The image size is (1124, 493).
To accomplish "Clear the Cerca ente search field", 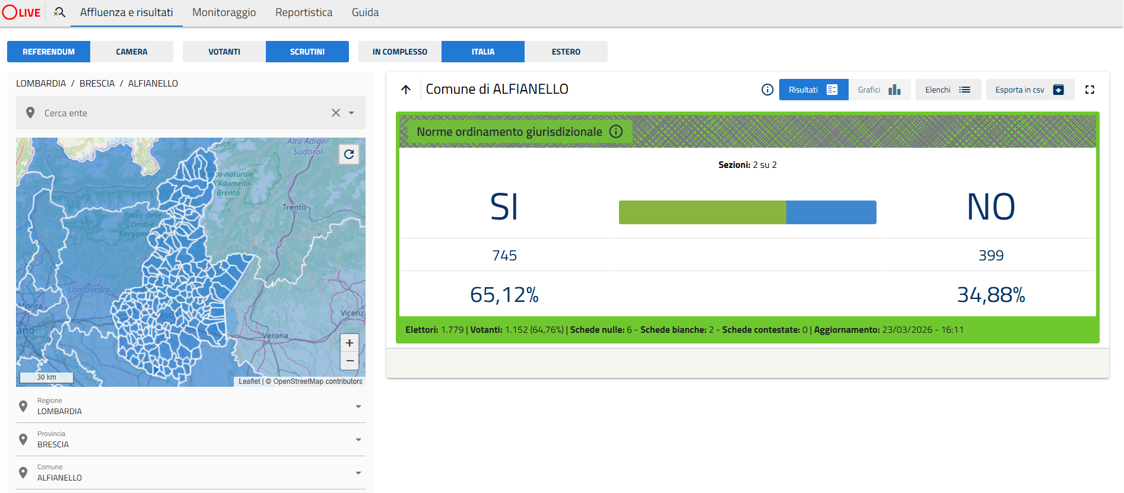I will (x=336, y=113).
